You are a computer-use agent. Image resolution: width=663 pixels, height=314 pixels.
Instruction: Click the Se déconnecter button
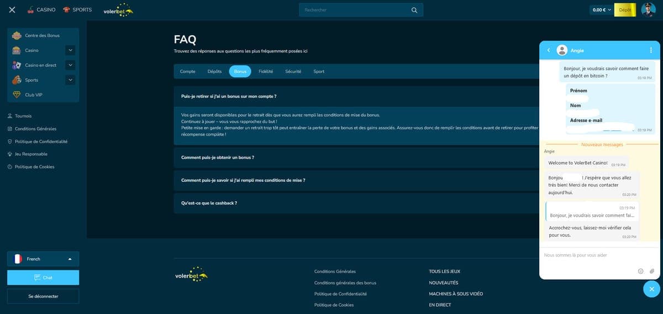coord(43,296)
